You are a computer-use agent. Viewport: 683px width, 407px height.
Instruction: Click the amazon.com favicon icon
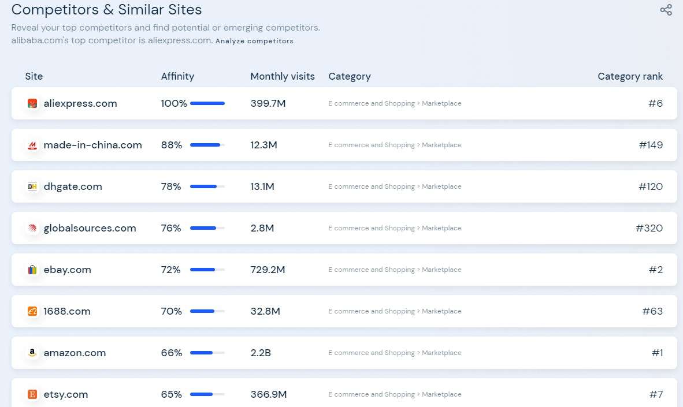pyautogui.click(x=32, y=353)
